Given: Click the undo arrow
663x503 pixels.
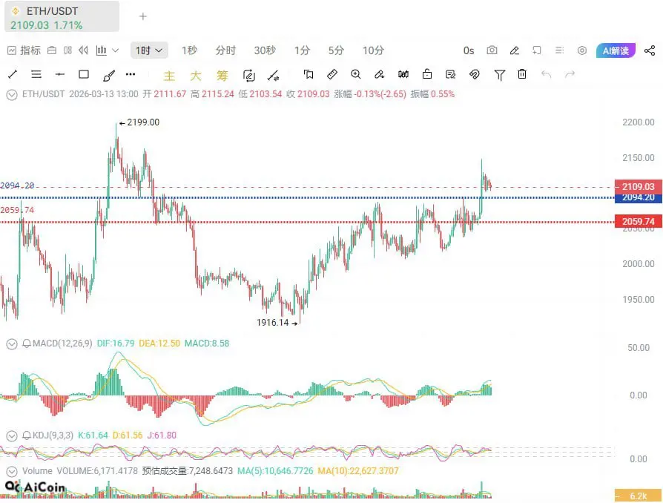Looking at the screenshot, I should (x=546, y=75).
